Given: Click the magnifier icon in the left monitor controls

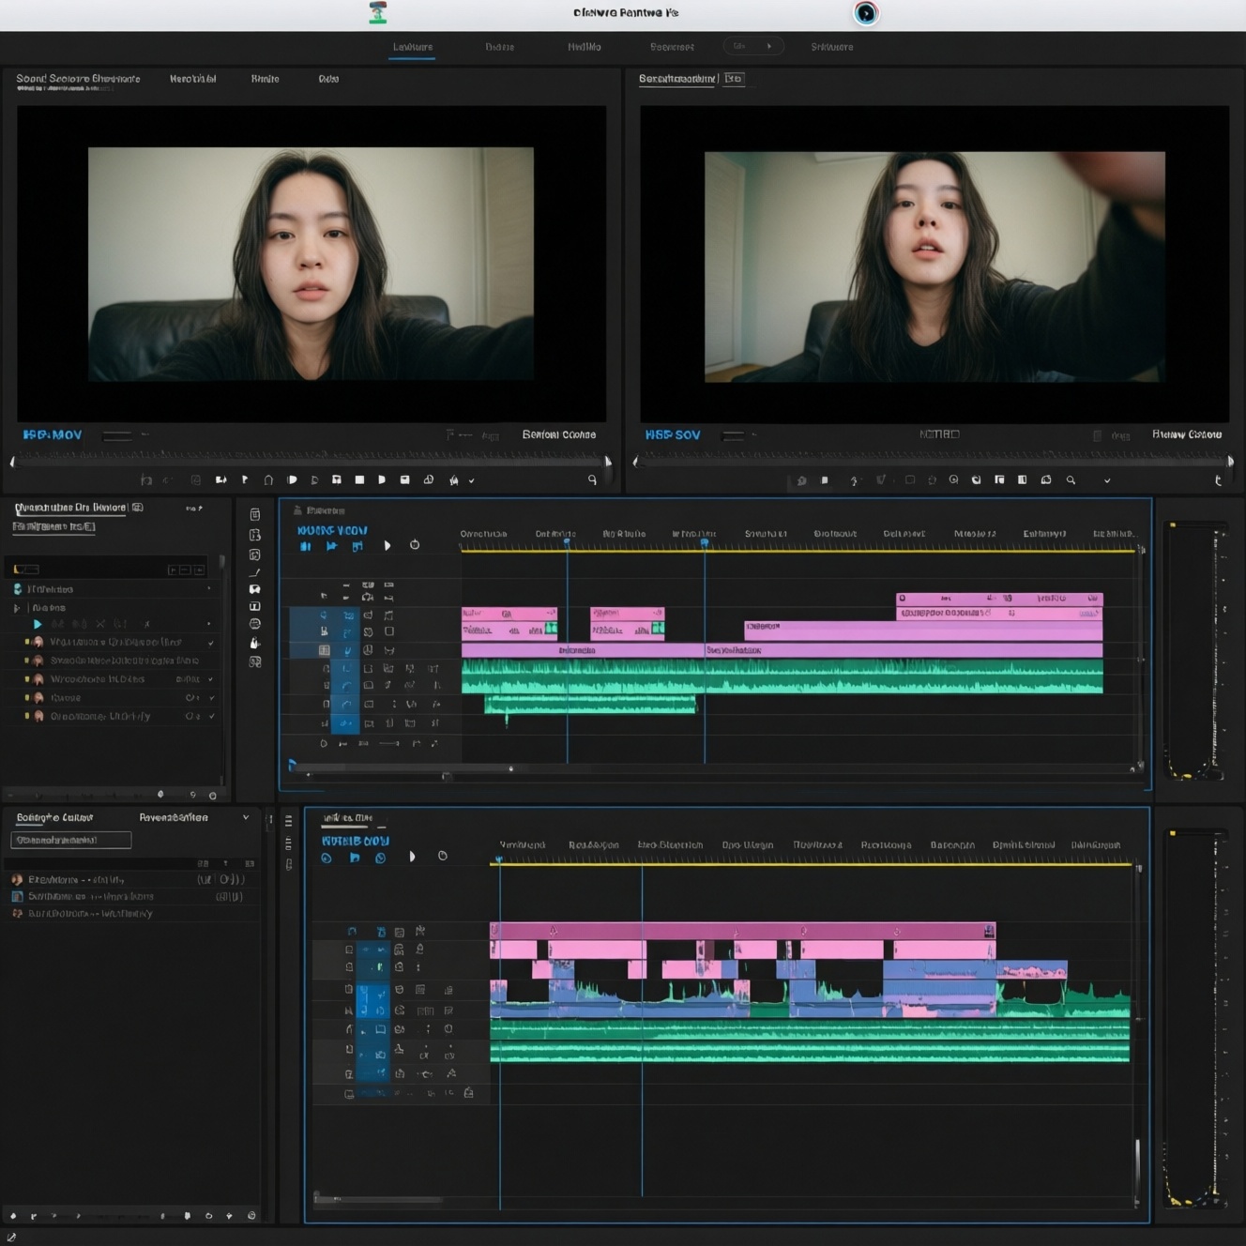Looking at the screenshot, I should pyautogui.click(x=592, y=479).
